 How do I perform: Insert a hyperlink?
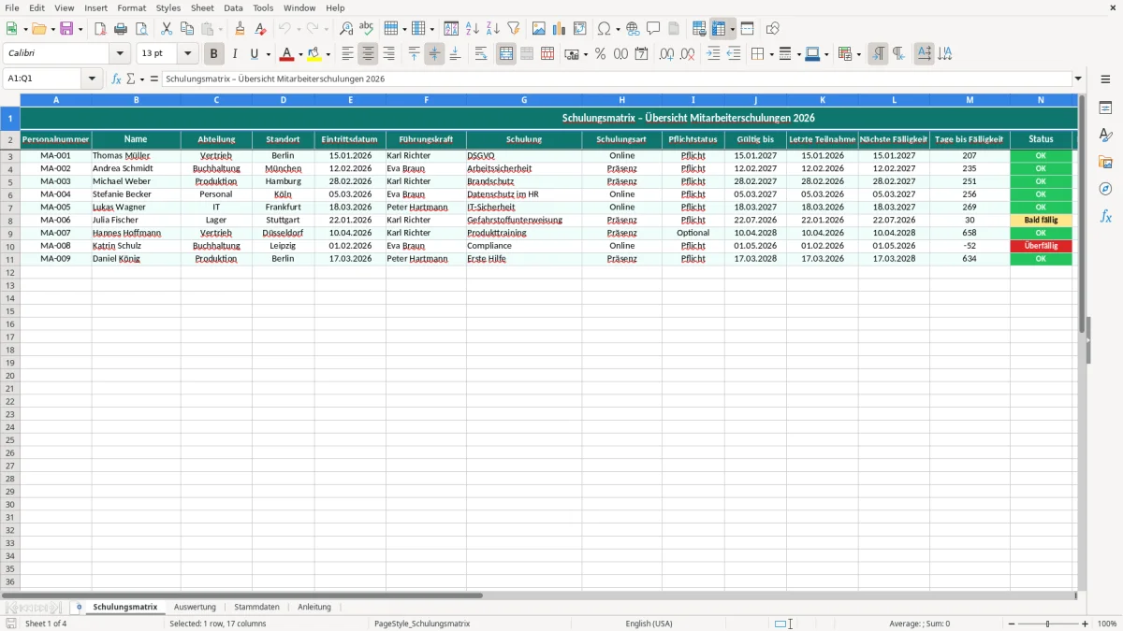pos(634,29)
